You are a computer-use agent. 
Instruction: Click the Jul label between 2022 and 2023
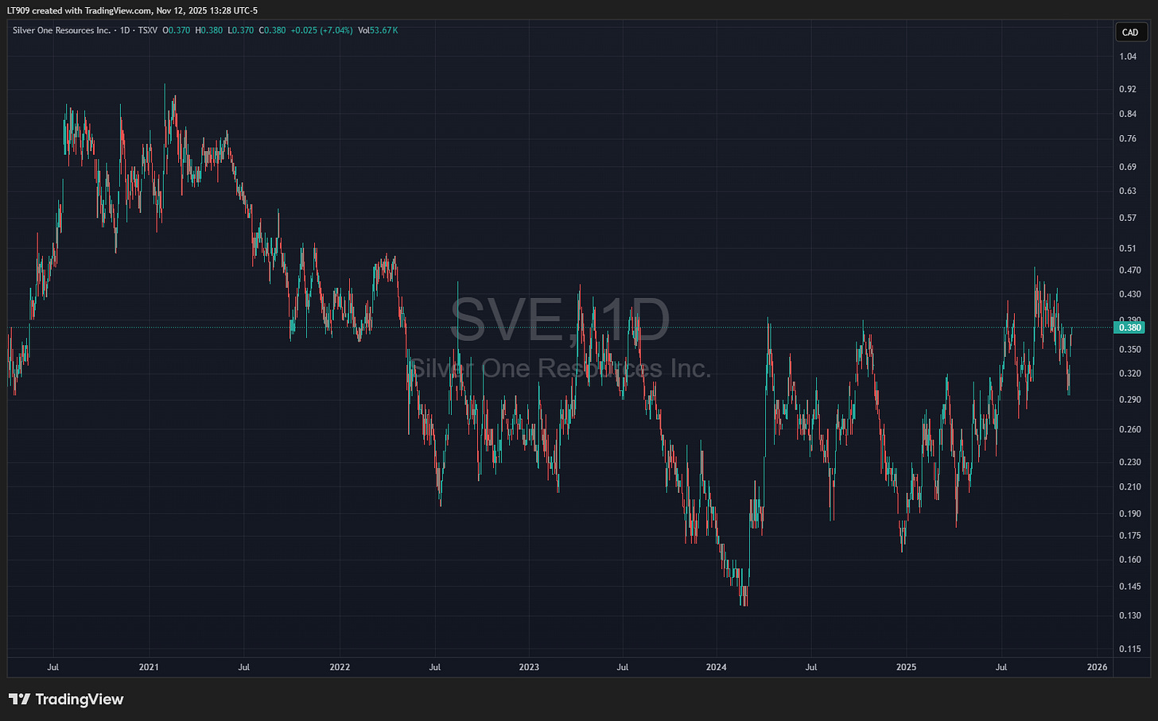[435, 667]
